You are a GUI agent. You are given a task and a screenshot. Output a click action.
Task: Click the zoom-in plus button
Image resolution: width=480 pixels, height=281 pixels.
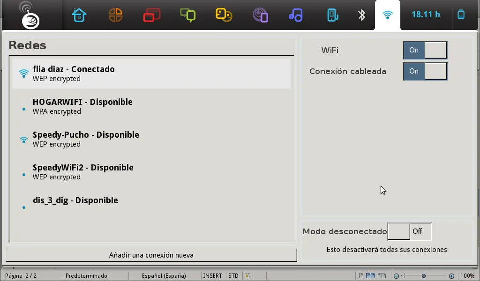[x=451, y=276]
